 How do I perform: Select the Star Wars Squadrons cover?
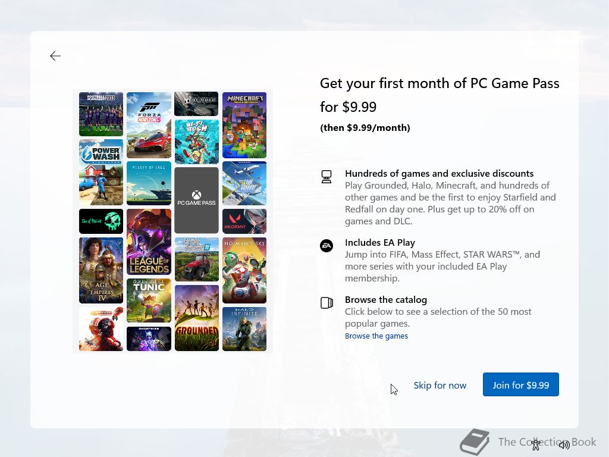click(x=101, y=329)
